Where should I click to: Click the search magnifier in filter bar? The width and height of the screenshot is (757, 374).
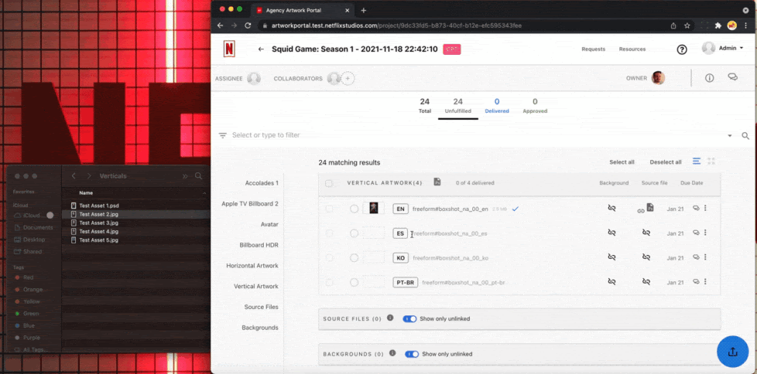745,135
